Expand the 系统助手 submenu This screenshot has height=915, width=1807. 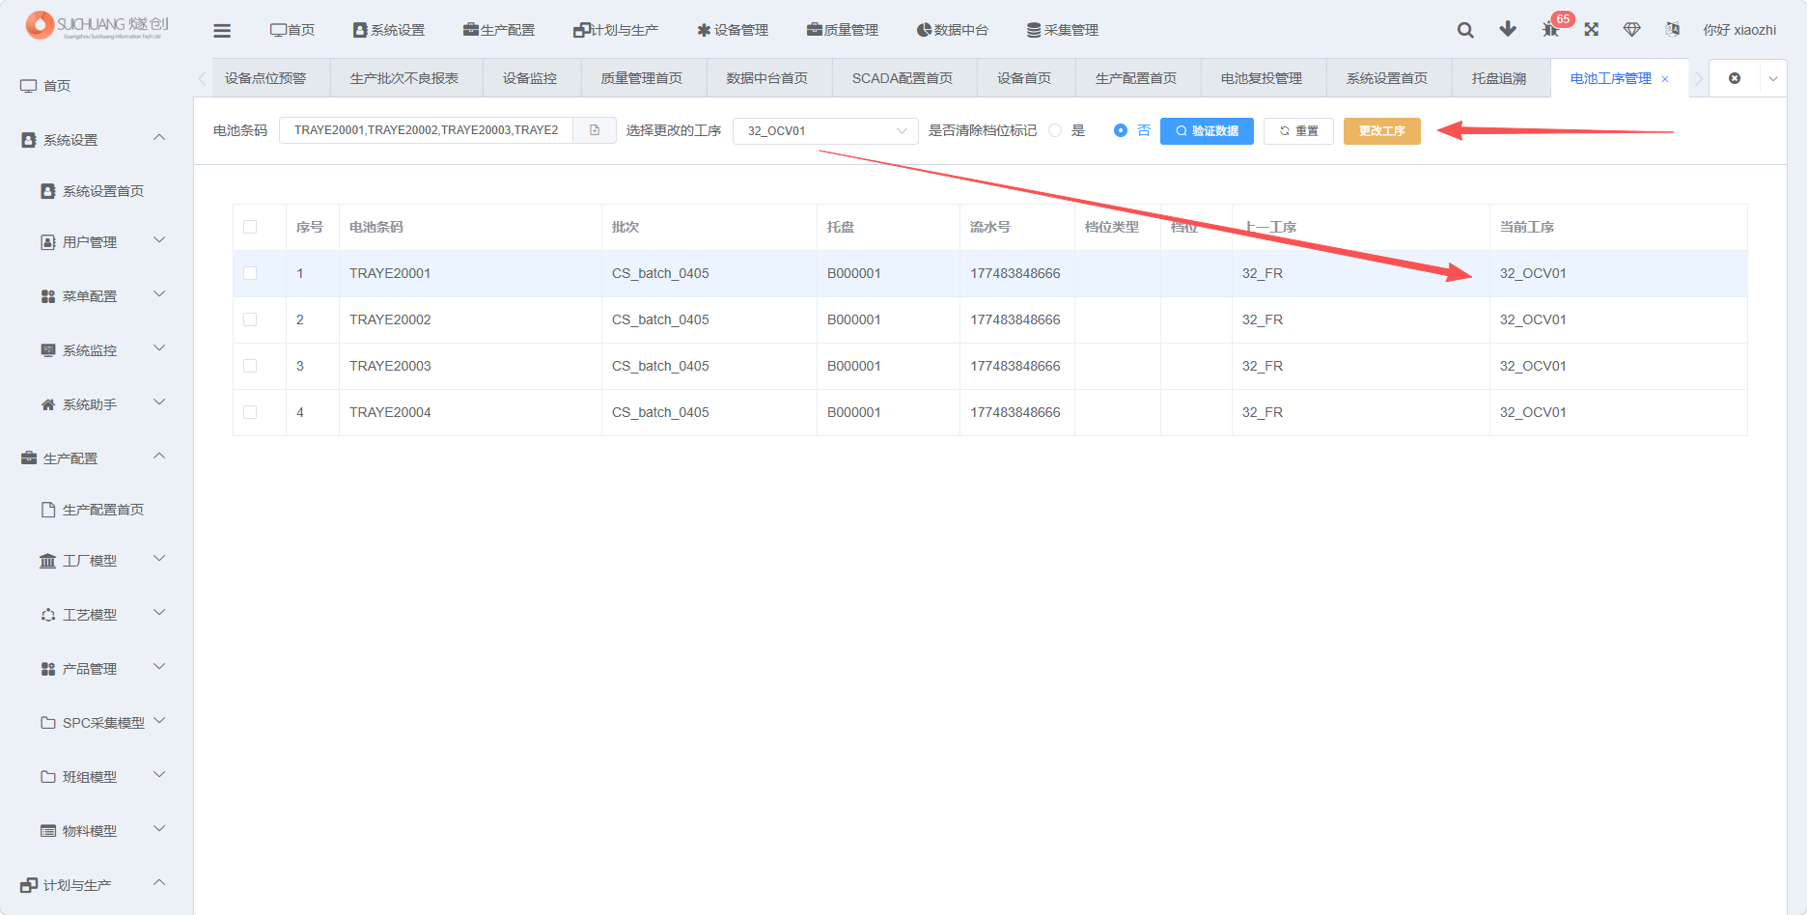159,402
